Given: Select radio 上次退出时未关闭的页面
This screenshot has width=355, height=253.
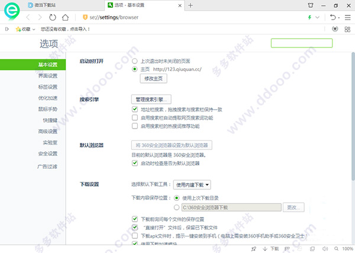Looking at the screenshot, I should click(135, 61).
